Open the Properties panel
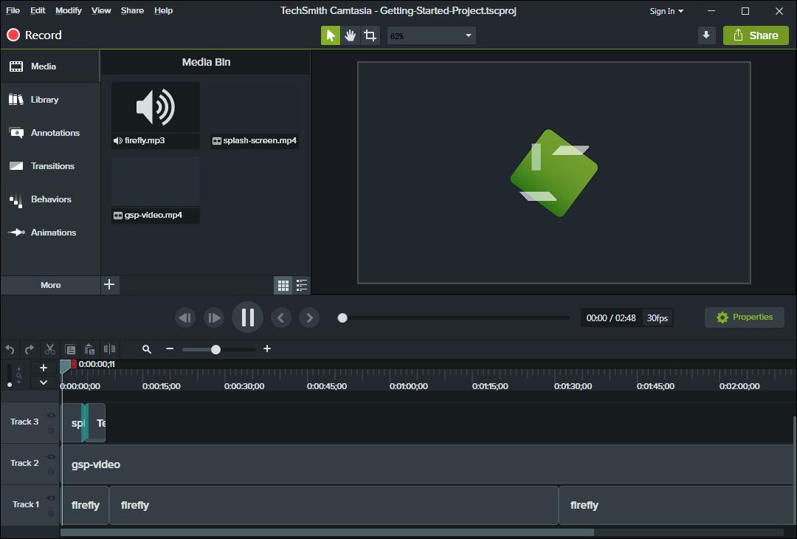The height and width of the screenshot is (539, 797). (745, 317)
